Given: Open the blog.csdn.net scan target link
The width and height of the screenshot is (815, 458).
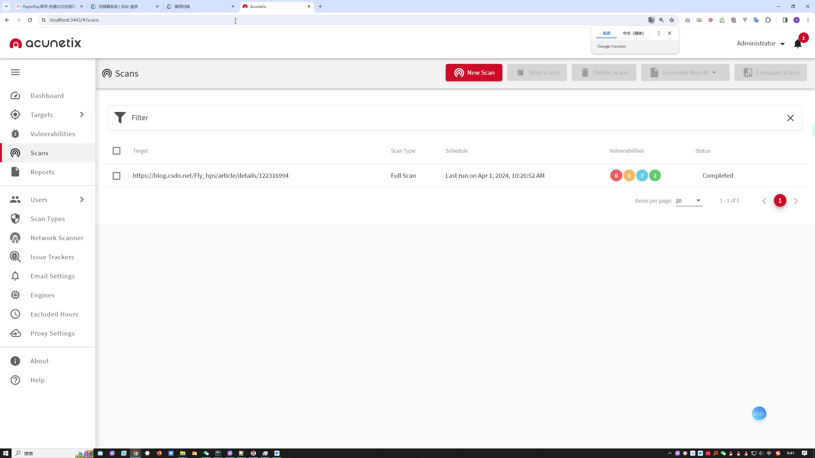Looking at the screenshot, I should (211, 176).
